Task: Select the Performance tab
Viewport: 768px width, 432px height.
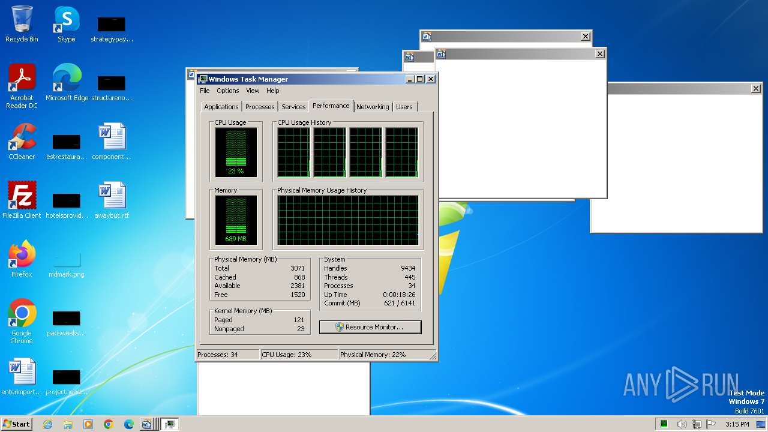Action: [x=331, y=106]
